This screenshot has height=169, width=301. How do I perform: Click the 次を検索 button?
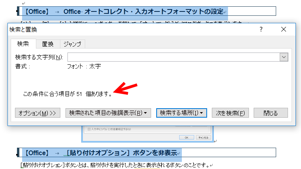coord(230,113)
